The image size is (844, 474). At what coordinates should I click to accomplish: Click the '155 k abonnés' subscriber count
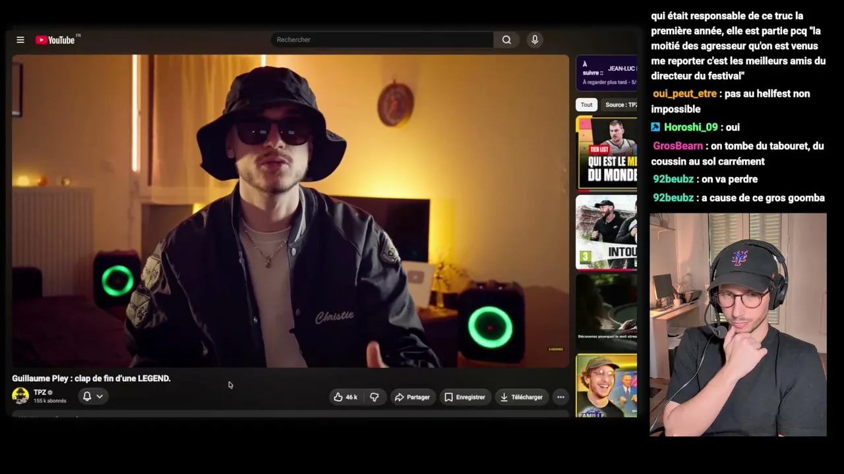(50, 401)
